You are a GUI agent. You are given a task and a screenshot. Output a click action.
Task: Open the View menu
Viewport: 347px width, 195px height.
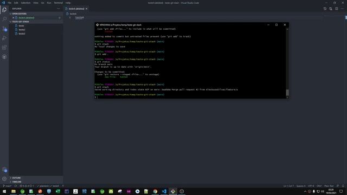pyautogui.click(x=36, y=3)
